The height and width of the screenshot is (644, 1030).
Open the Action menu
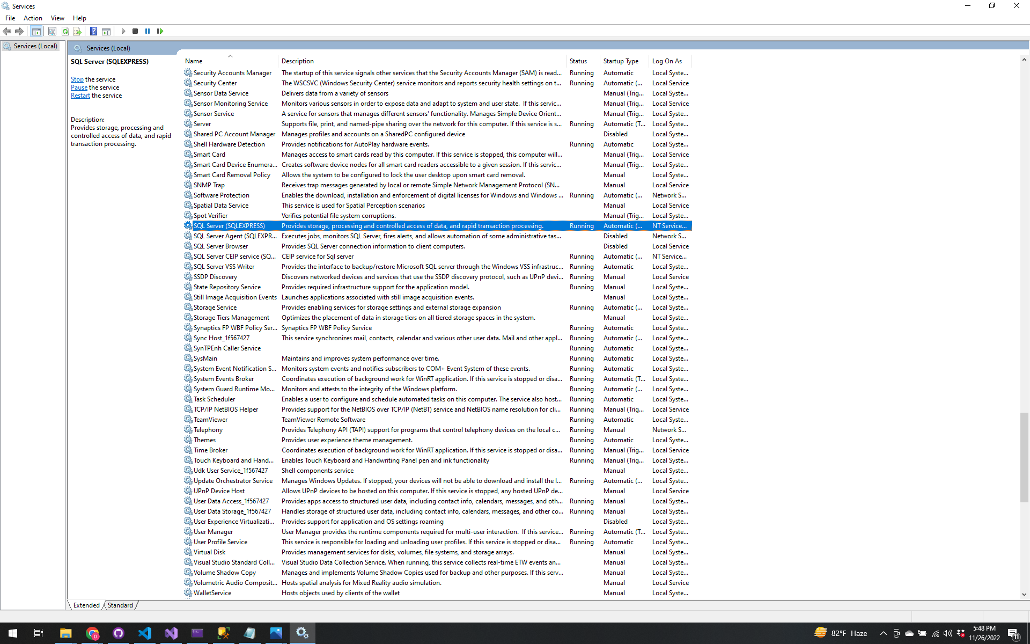[x=33, y=18]
